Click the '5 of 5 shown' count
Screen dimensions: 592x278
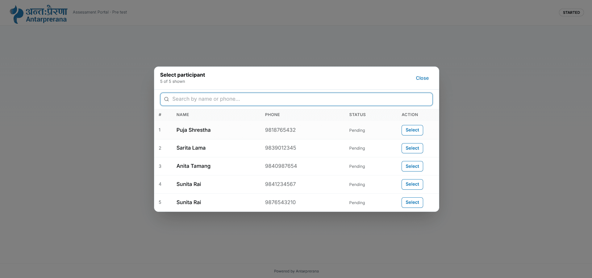tap(173, 82)
